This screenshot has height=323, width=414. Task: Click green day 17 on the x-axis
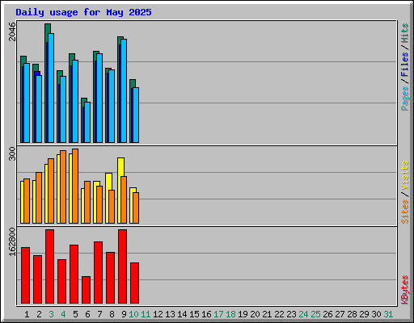point(218,314)
